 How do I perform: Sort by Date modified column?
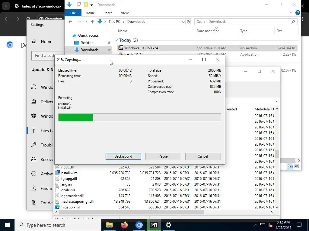coord(208,31)
